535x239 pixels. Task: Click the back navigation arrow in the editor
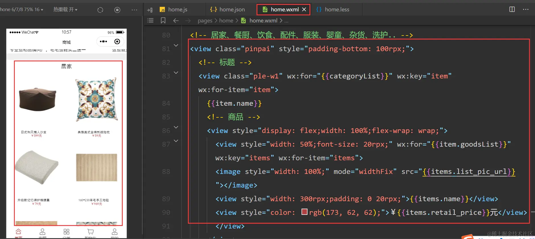[x=176, y=20]
